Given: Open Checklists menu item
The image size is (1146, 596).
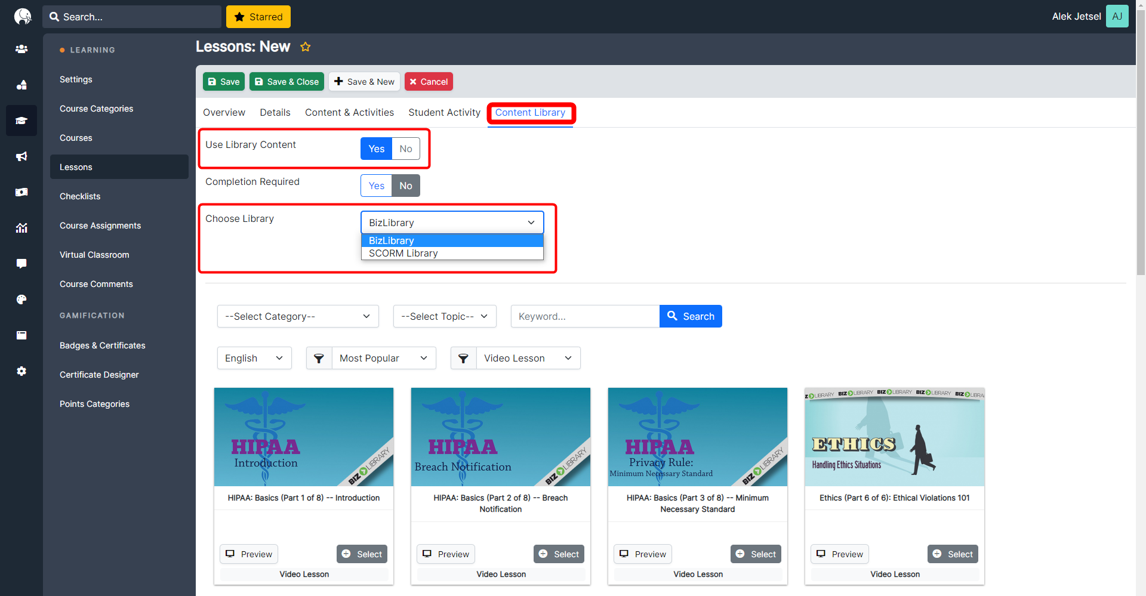Looking at the screenshot, I should tap(119, 196).
